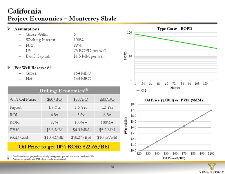
Task: Click the '5.8x' ROI cell
Action: [81, 115]
